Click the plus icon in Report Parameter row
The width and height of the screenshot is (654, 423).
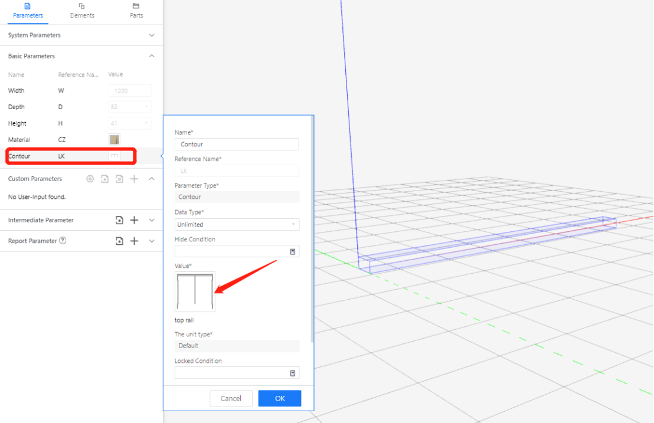click(x=134, y=241)
